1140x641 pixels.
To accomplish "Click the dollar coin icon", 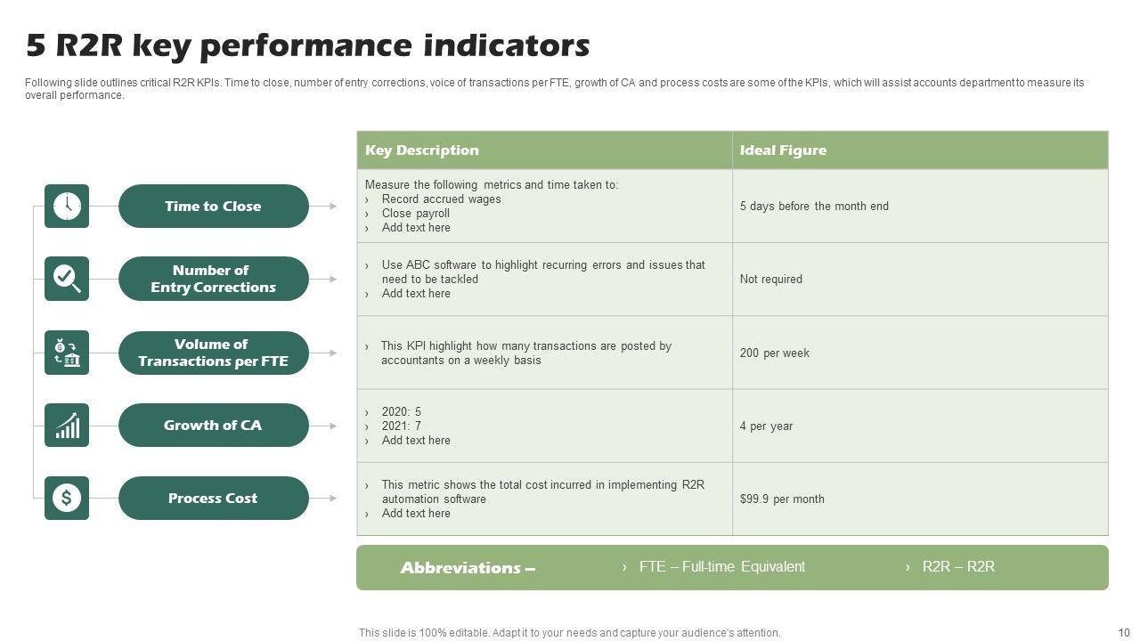I will pyautogui.click(x=67, y=498).
